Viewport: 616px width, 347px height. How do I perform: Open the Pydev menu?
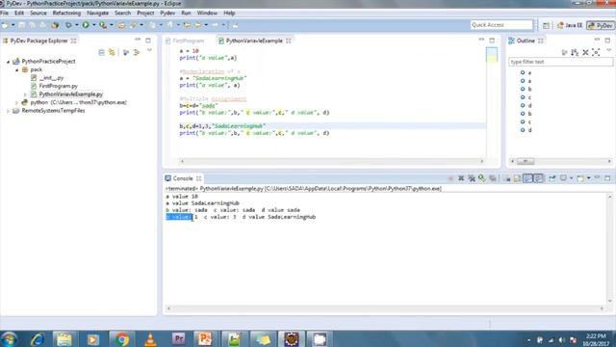coord(167,13)
